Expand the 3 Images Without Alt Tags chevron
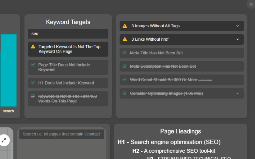This screenshot has width=255, height=159. (237, 26)
